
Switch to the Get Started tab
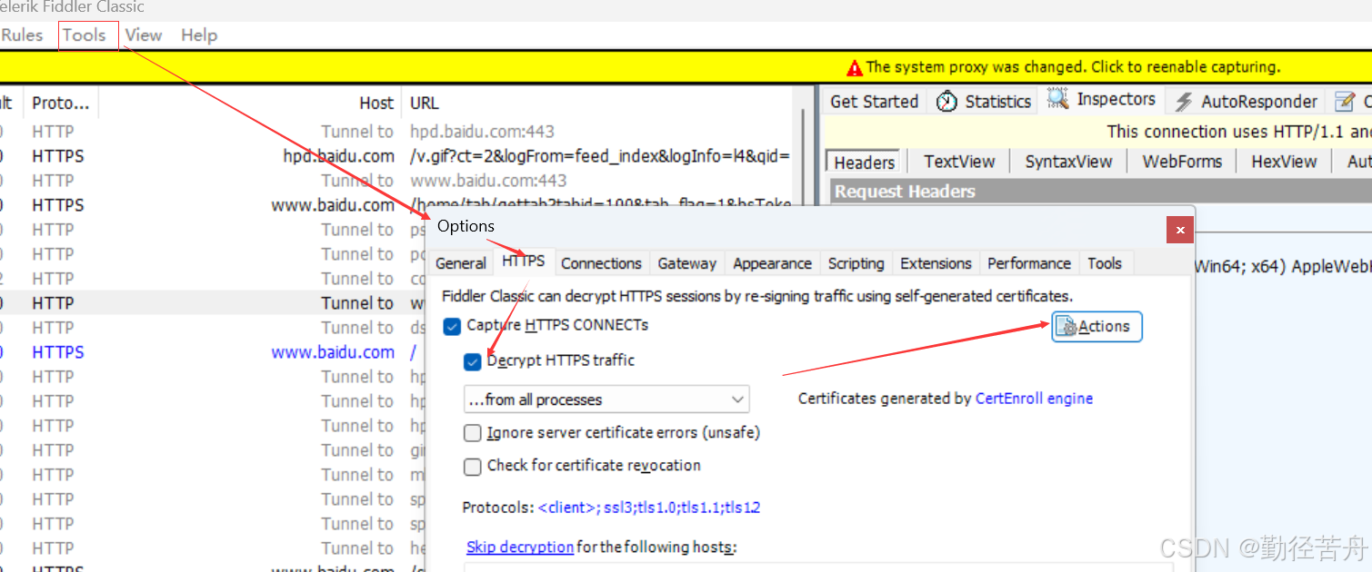coord(874,102)
